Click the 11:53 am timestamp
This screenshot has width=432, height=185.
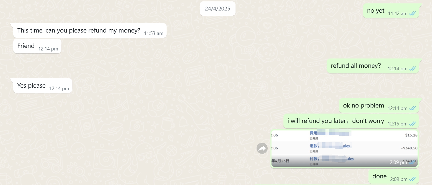tap(154, 33)
